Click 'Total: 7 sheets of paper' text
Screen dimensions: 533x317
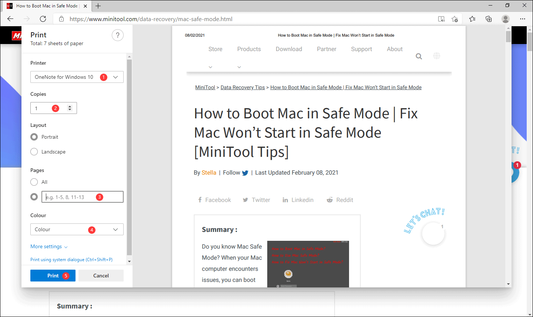coord(57,43)
